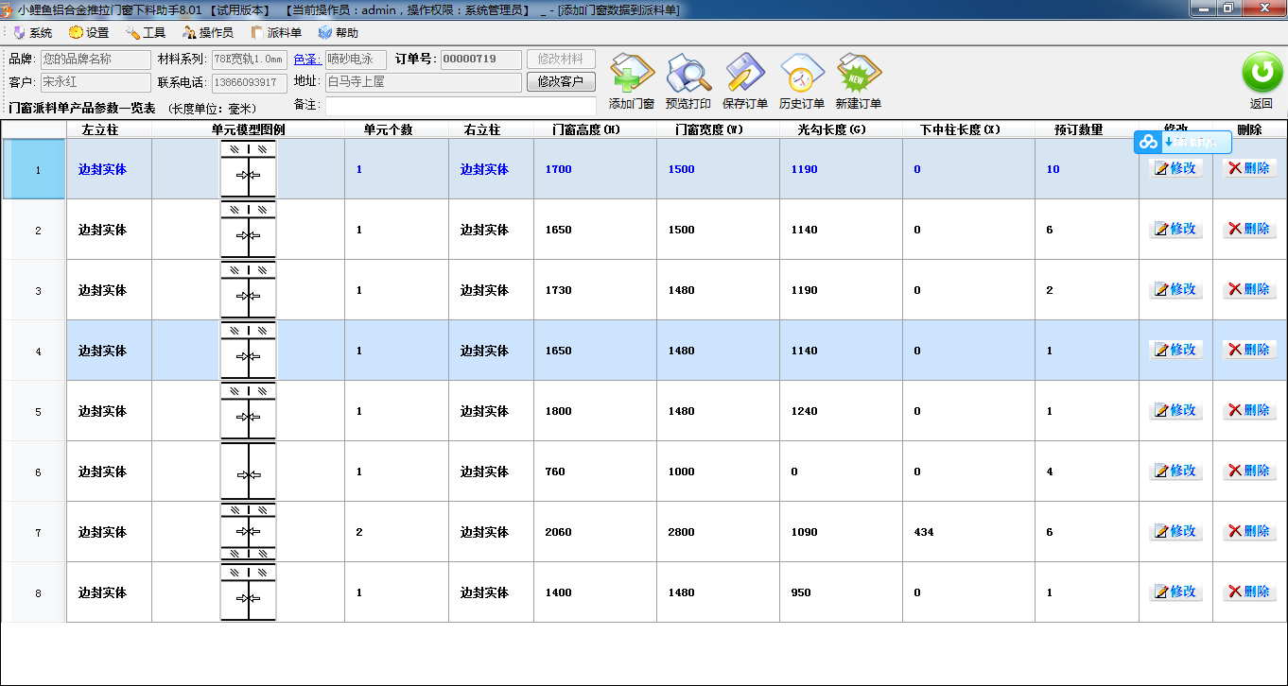The image size is (1288, 686).
Task: Click the 预订数量 column header
Action: [x=1087, y=129]
